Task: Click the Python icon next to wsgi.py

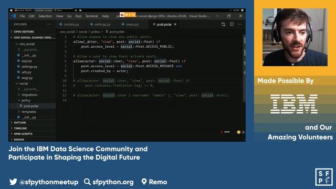Action: coord(18,78)
